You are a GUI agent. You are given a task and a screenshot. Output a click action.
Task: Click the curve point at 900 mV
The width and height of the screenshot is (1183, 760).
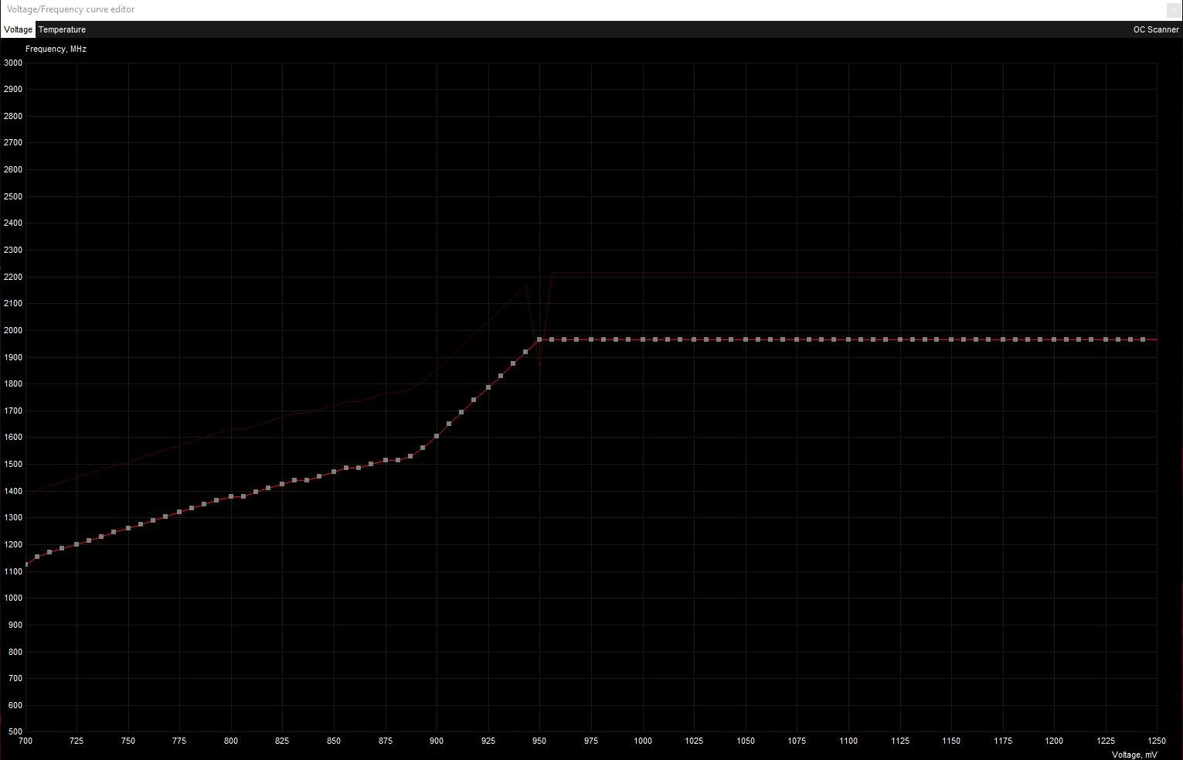point(437,436)
